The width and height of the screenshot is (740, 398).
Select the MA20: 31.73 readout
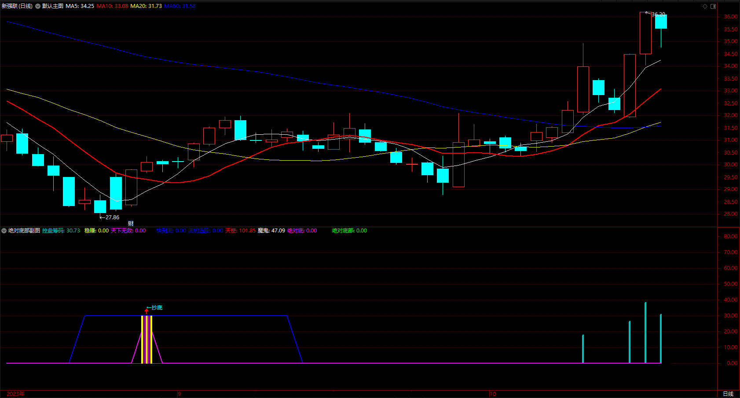146,6
